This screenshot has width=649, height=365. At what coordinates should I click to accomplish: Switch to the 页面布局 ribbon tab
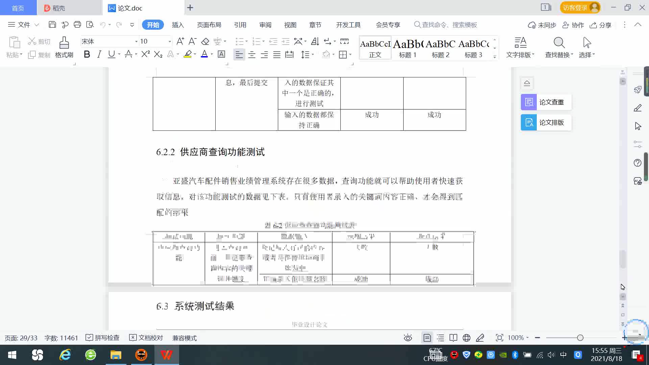click(x=209, y=25)
